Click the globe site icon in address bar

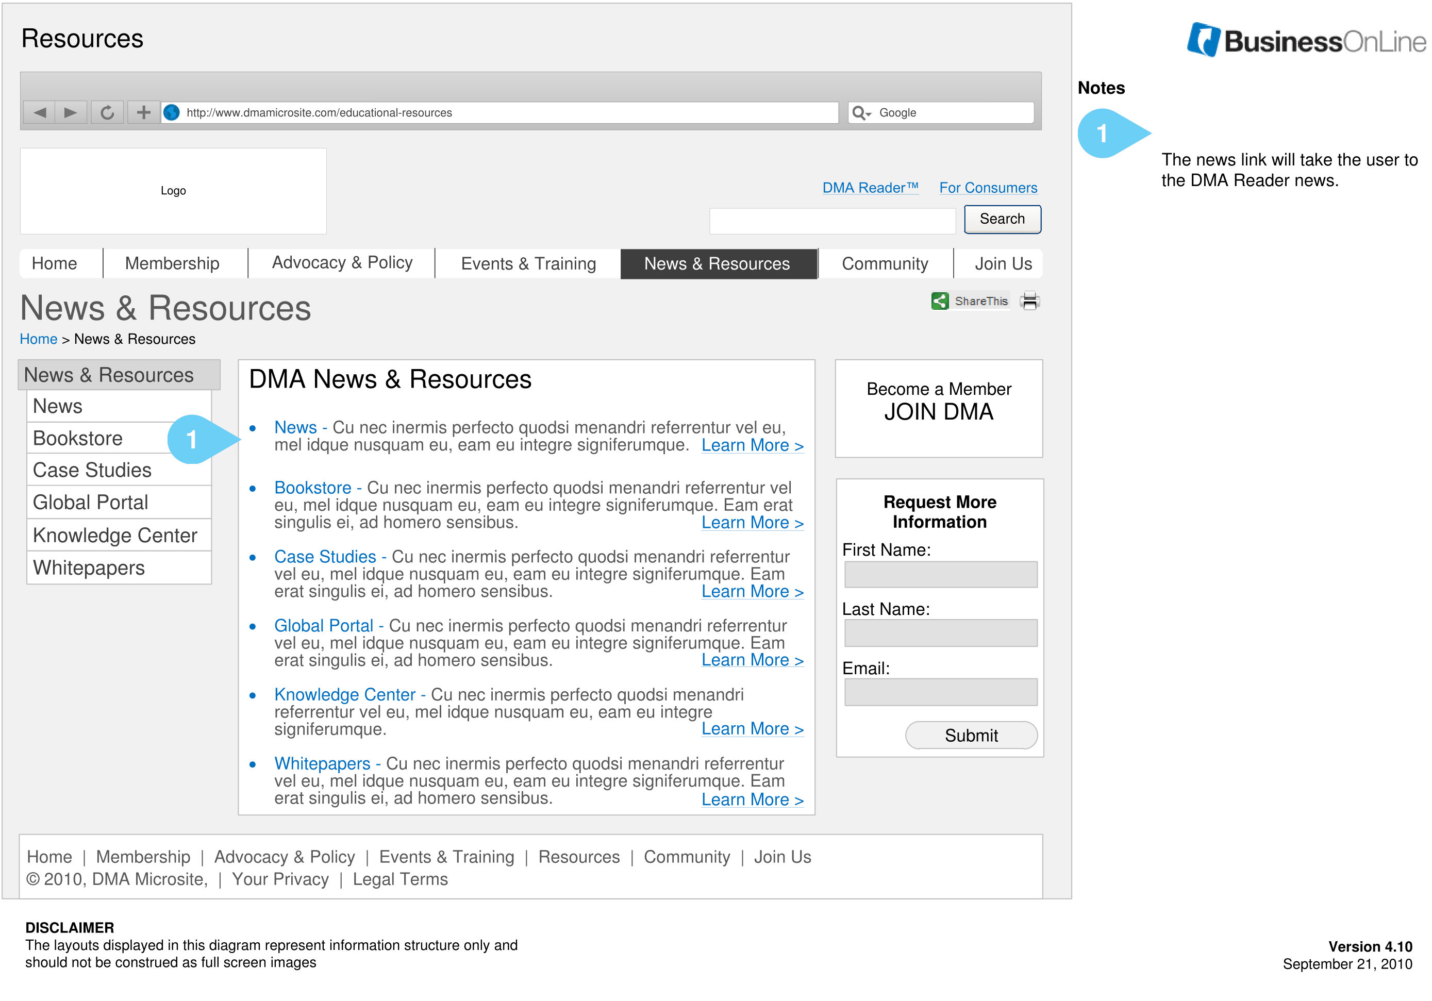[x=172, y=112]
